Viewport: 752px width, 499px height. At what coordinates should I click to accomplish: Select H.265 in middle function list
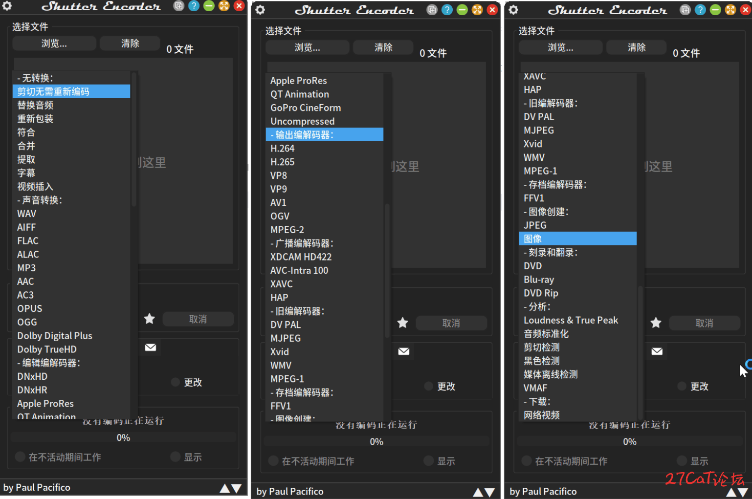(325, 162)
